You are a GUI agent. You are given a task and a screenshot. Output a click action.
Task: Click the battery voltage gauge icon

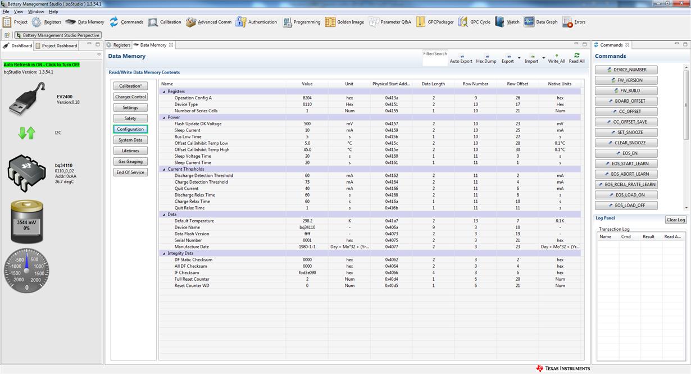click(x=26, y=223)
